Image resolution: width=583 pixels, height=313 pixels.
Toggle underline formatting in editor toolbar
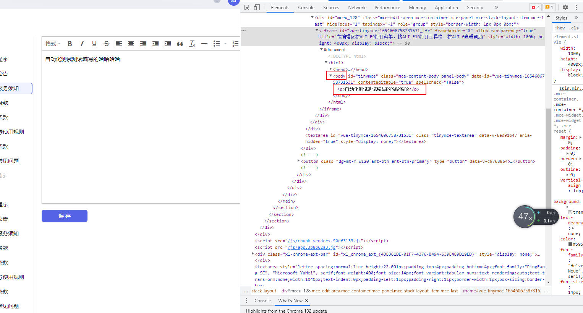point(94,44)
